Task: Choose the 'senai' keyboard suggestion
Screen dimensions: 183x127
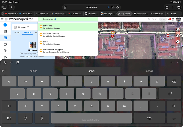Action: 92,71
